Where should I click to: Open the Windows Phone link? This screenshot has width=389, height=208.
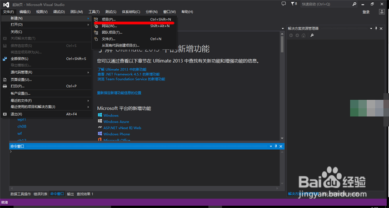coord(117,134)
